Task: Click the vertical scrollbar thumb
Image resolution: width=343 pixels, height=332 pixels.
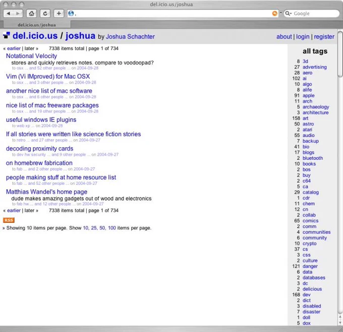Action: [340, 54]
